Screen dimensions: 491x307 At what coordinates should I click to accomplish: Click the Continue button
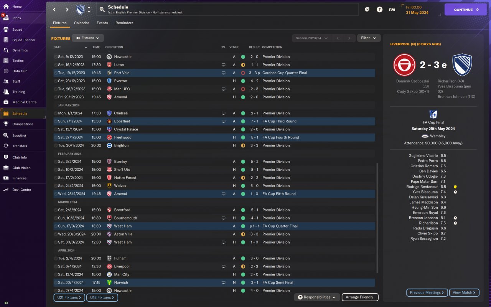pos(466,10)
